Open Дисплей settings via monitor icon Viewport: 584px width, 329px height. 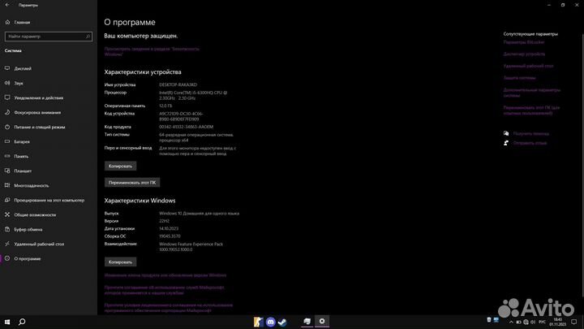[x=7, y=68]
